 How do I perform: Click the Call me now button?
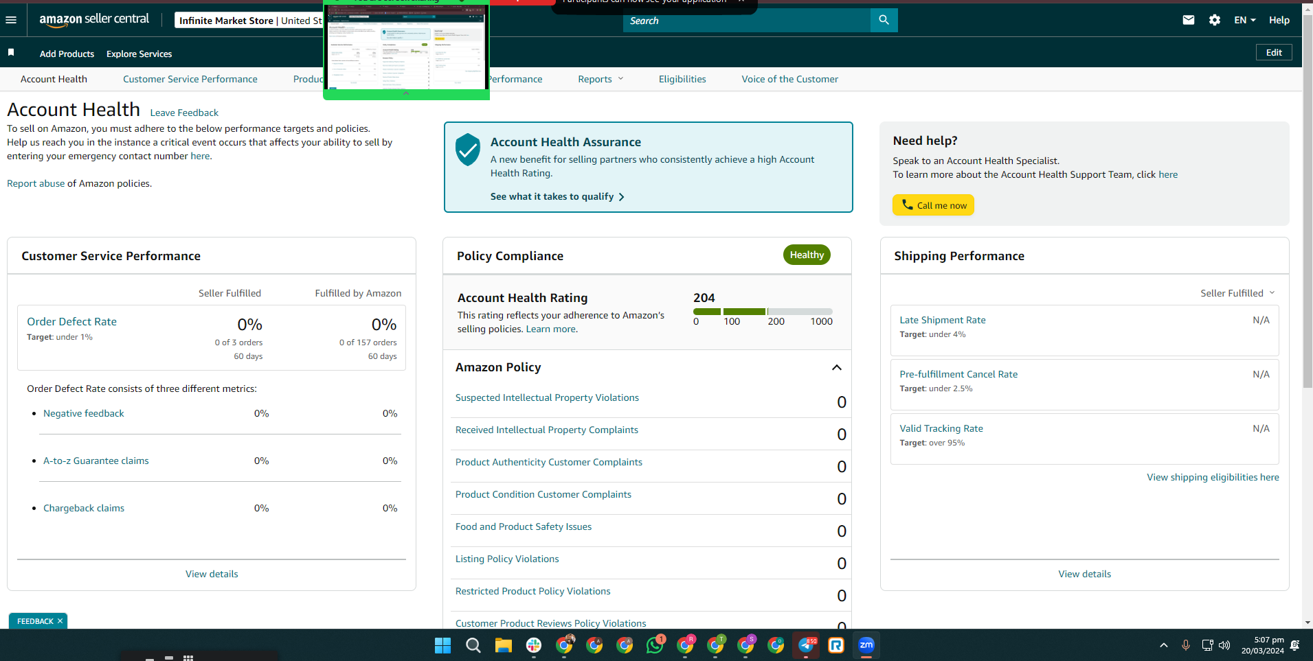(x=933, y=205)
